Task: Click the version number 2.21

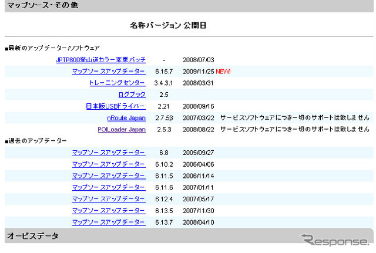Action: coord(163,106)
